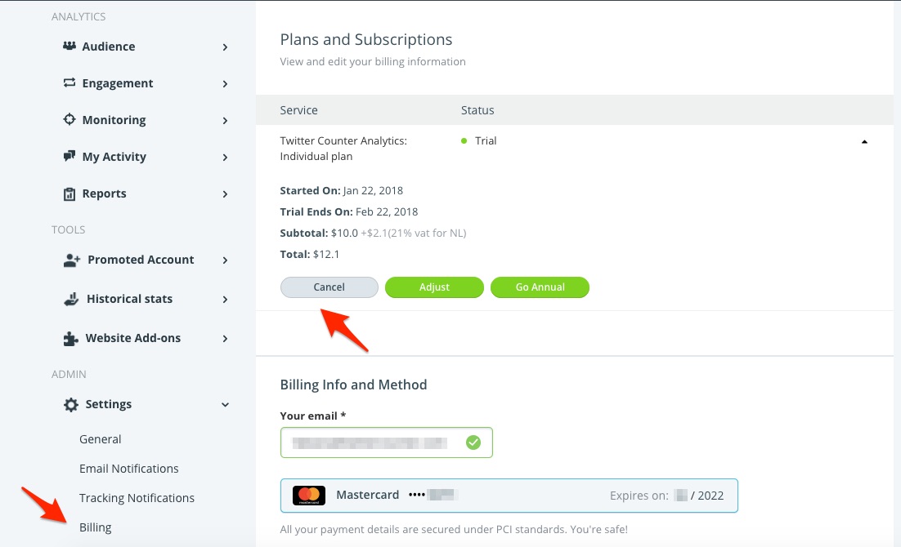901x547 pixels.
Task: Go to General settings
Action: click(100, 439)
